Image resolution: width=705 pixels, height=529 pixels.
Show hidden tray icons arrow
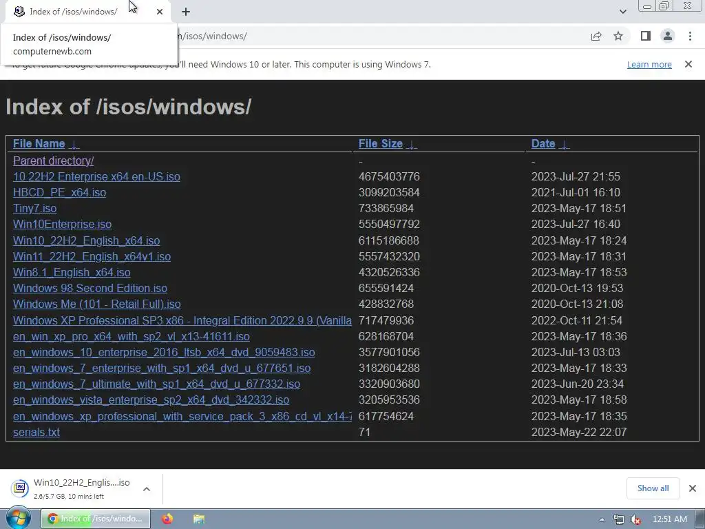click(602, 519)
